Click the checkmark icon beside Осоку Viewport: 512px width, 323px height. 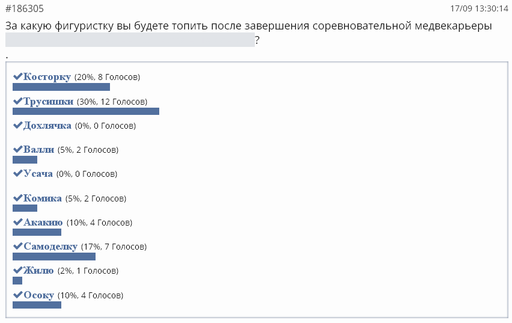17,295
